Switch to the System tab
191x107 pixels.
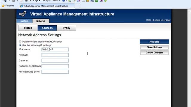[x=24, y=21]
